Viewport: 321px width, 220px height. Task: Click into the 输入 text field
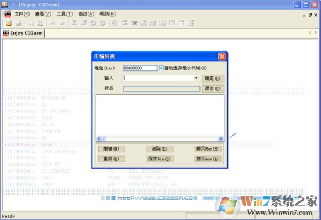tap(158, 78)
